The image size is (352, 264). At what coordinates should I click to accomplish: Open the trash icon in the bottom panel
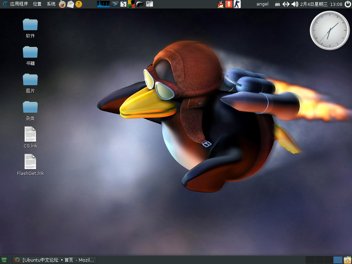(x=348, y=260)
